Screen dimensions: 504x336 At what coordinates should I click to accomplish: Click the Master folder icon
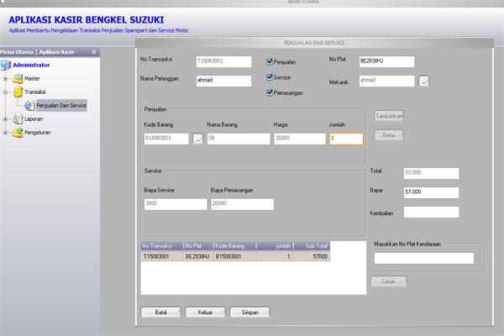coord(18,78)
